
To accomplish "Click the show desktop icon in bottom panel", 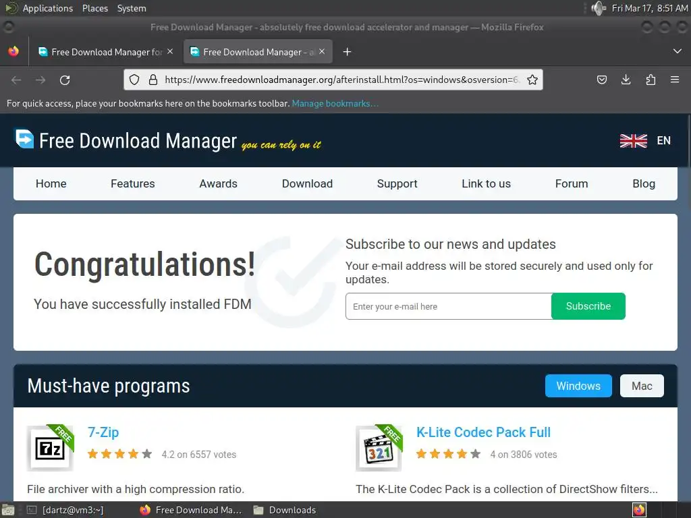I will click(7, 510).
